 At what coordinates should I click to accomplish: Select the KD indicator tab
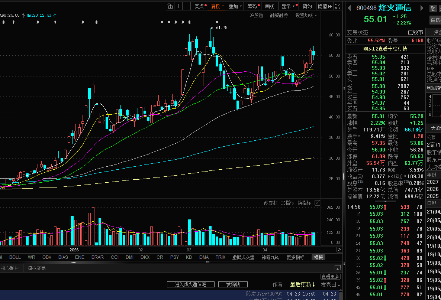click(x=189, y=257)
